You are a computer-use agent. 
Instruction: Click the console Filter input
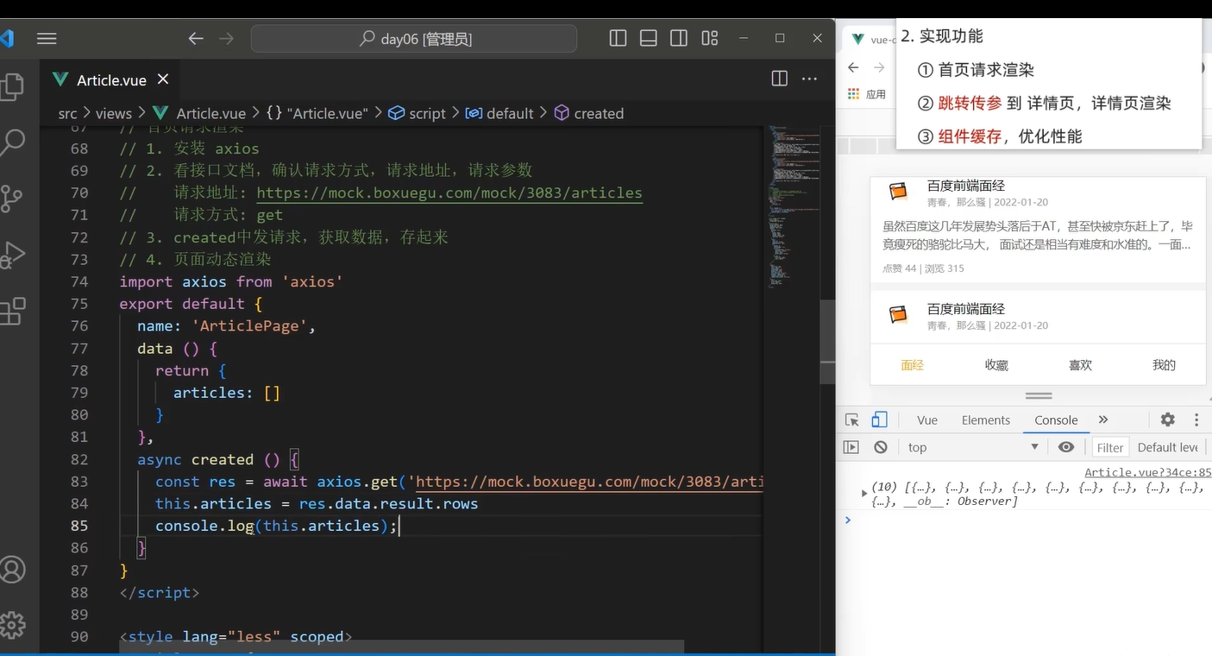1109,447
